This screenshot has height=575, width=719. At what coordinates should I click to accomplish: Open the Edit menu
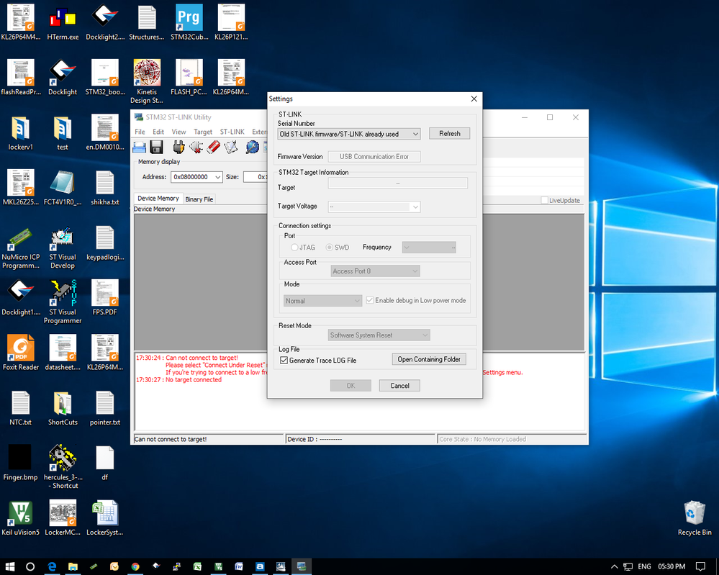click(x=158, y=132)
